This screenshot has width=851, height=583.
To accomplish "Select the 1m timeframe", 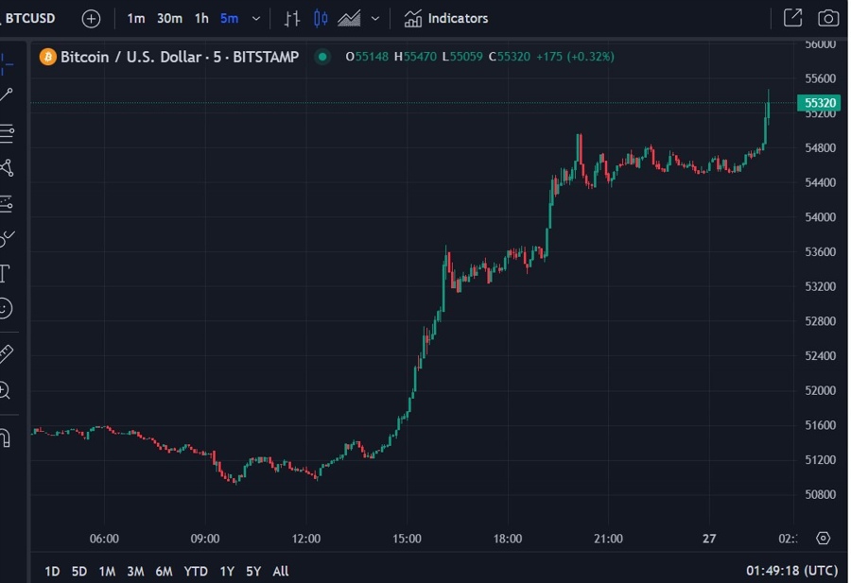I will pyautogui.click(x=135, y=19).
